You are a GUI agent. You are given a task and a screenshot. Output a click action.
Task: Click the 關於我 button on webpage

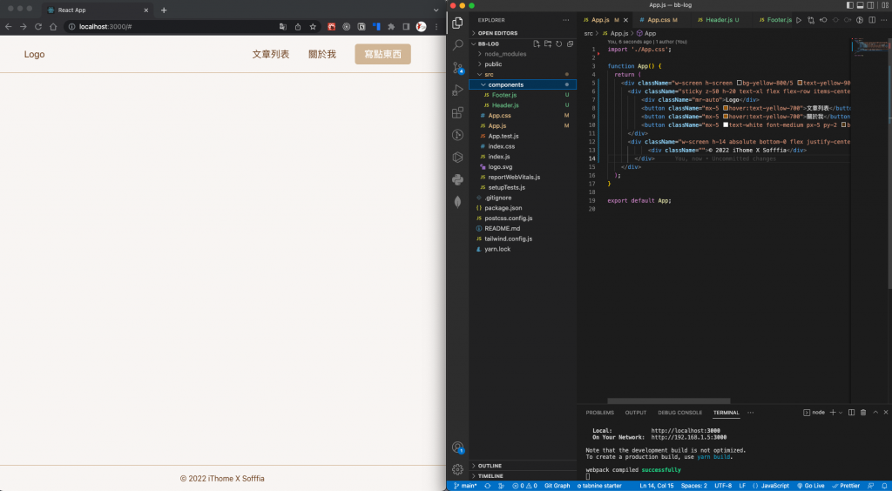(322, 55)
